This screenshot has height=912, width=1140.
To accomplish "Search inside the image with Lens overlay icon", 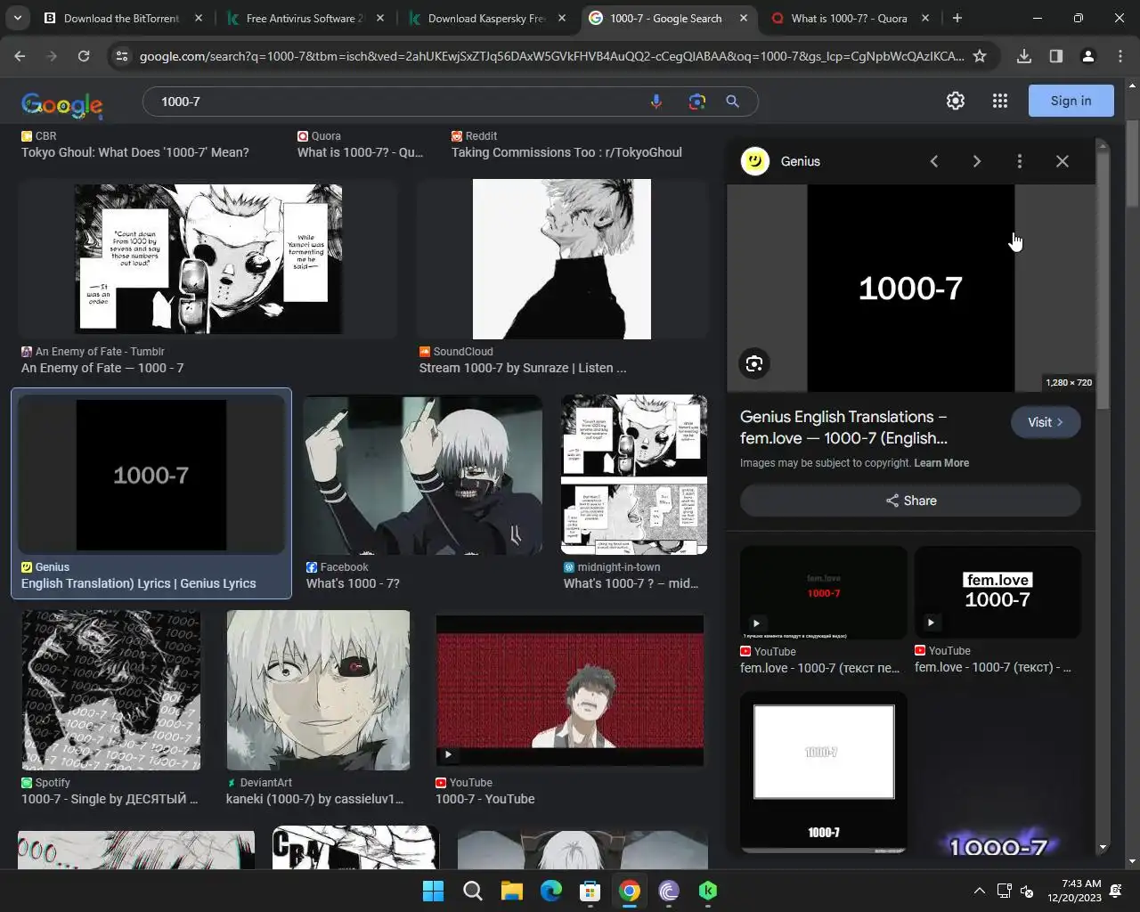I will 754,363.
